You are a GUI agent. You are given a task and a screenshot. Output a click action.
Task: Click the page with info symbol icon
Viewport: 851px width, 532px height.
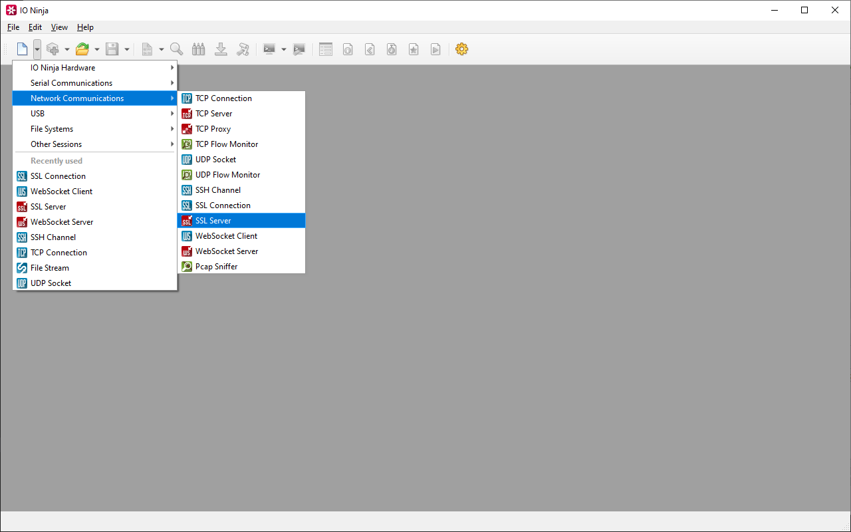coord(348,49)
